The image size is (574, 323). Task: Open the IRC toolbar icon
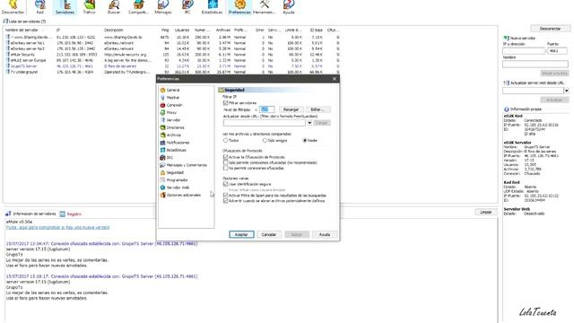tap(187, 7)
